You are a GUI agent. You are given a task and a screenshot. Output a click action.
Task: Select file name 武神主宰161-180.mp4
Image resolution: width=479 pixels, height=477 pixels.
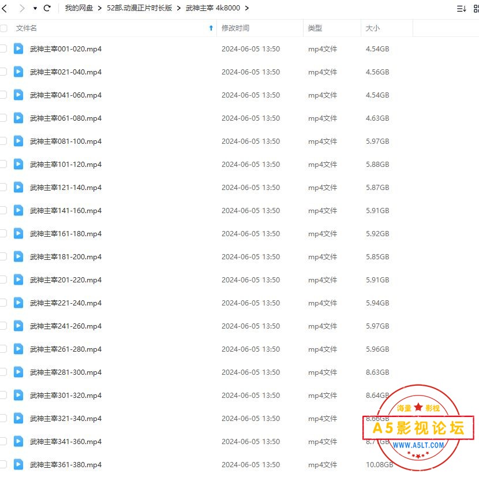click(66, 234)
